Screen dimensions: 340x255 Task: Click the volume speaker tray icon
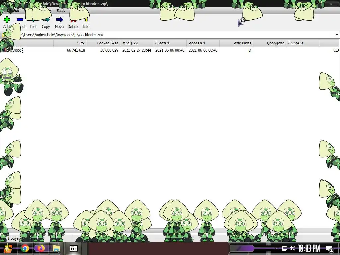coord(292,248)
